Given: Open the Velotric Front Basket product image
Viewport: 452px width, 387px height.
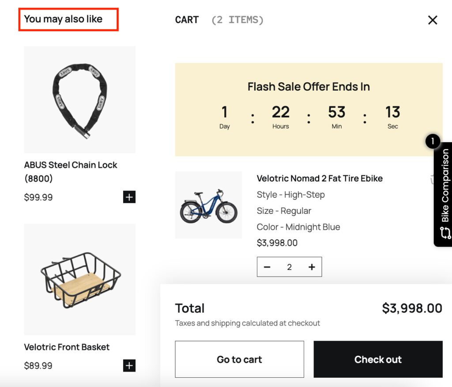Looking at the screenshot, I should (x=80, y=279).
